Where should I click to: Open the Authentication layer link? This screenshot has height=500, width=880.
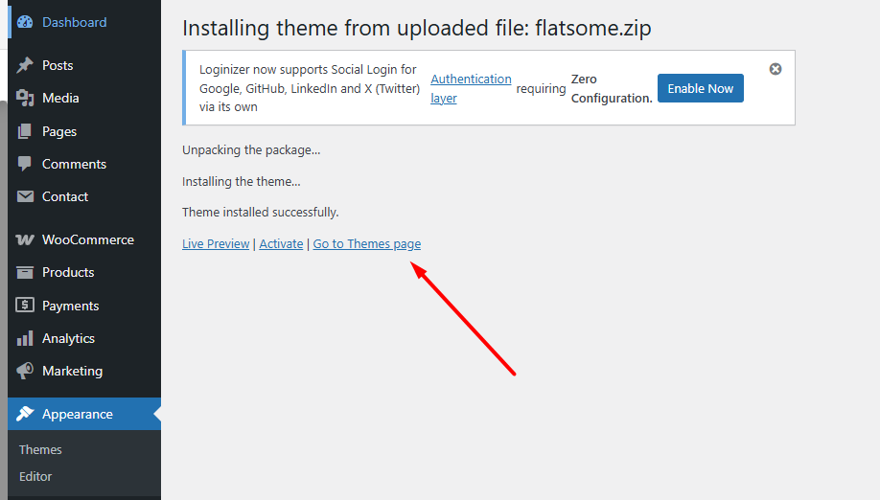(x=471, y=88)
